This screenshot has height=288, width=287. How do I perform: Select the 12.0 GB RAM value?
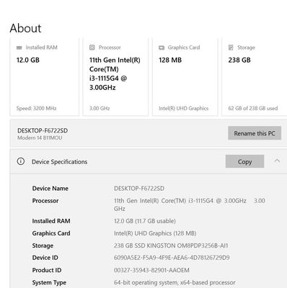[28, 60]
